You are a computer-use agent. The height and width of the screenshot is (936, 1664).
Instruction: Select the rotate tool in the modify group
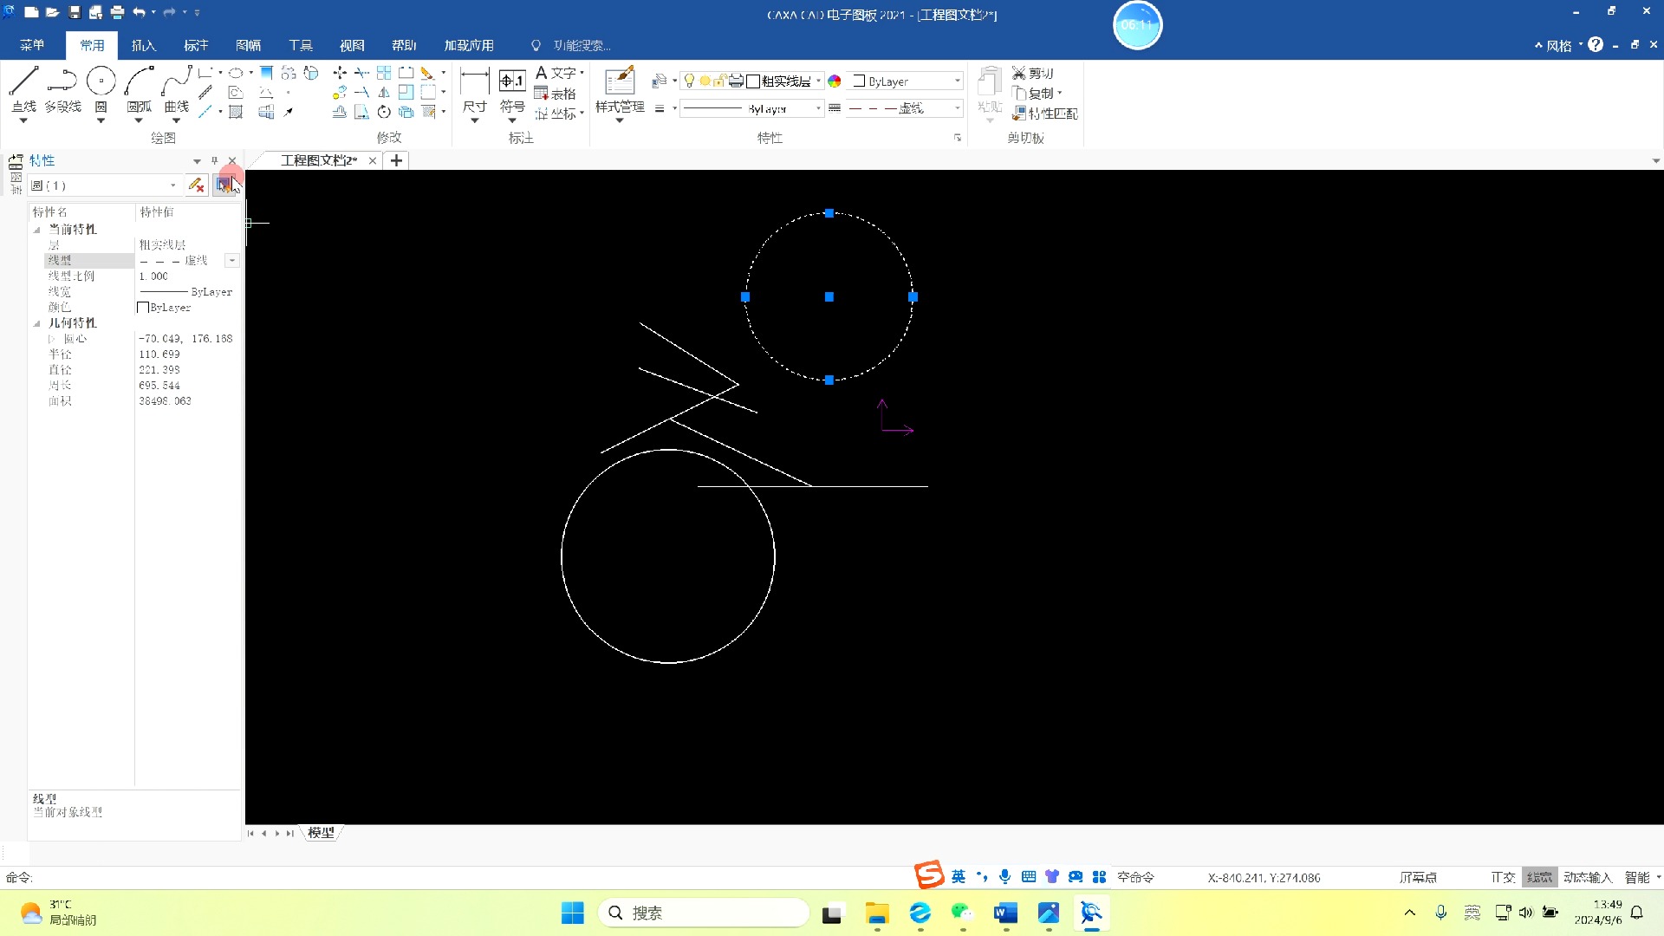[x=384, y=112]
